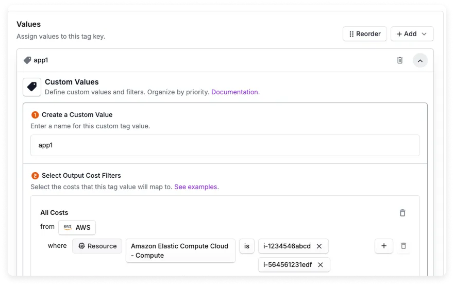Click the tag icon beside app1 header
454x286 pixels.
[27, 60]
